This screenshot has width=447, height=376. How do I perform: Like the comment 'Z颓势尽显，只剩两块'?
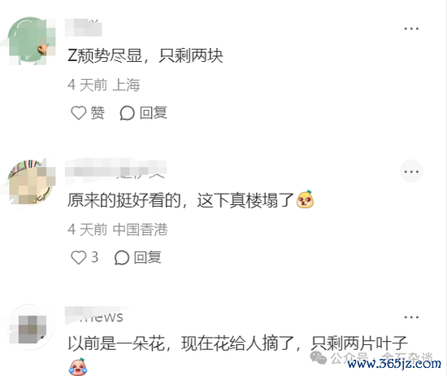click(x=78, y=113)
